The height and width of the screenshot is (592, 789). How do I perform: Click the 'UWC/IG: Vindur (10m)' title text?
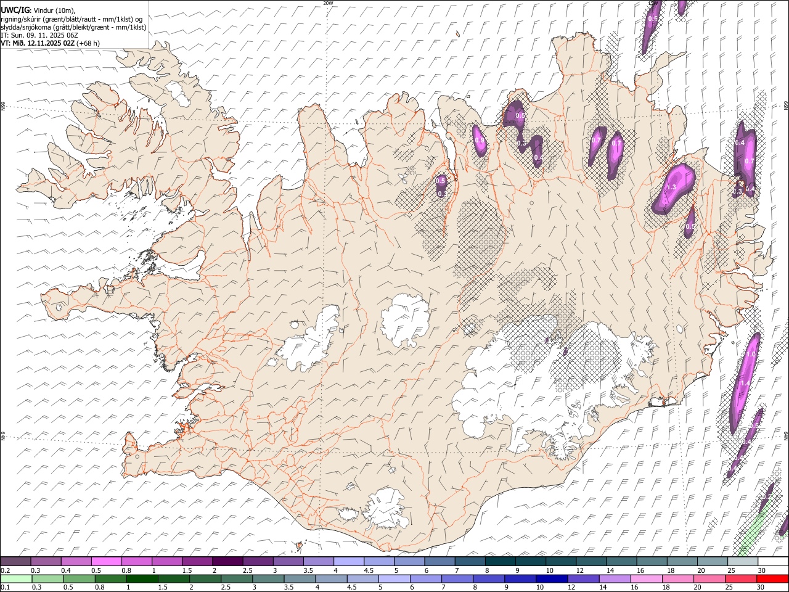(38, 10)
